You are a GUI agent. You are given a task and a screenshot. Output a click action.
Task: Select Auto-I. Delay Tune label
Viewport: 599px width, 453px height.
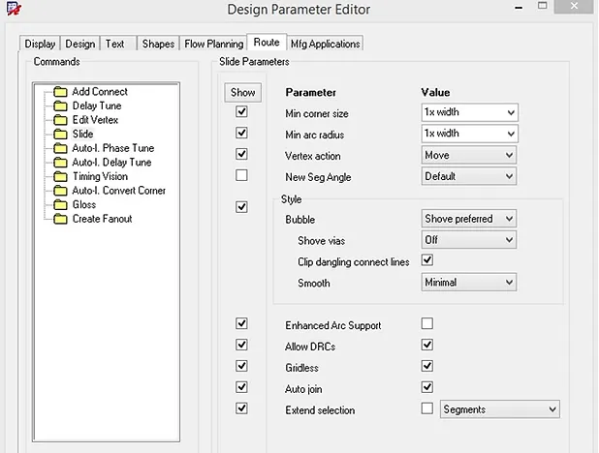point(111,163)
